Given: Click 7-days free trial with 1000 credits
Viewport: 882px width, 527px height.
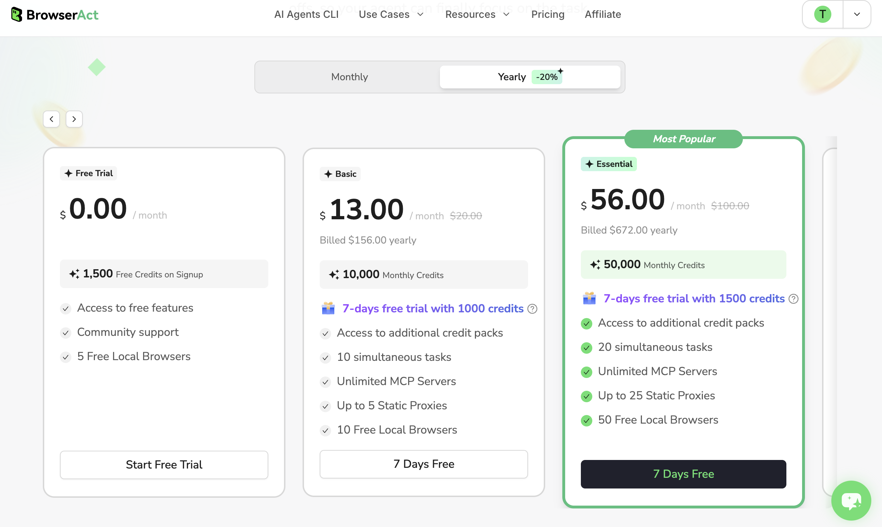Looking at the screenshot, I should 433,308.
